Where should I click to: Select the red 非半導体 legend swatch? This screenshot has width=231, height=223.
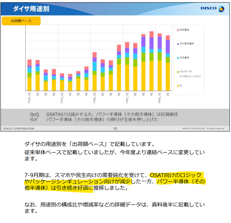(178, 30)
